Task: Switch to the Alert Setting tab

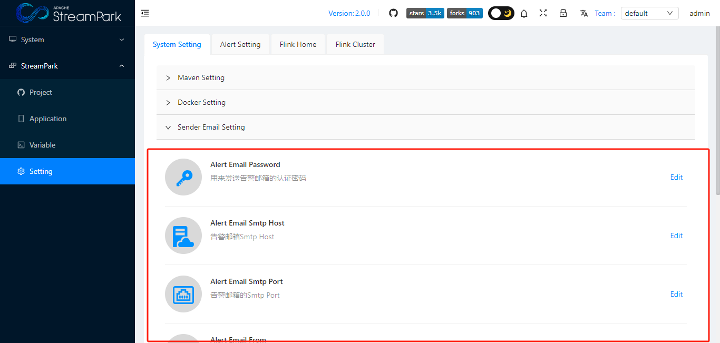Action: (x=240, y=44)
